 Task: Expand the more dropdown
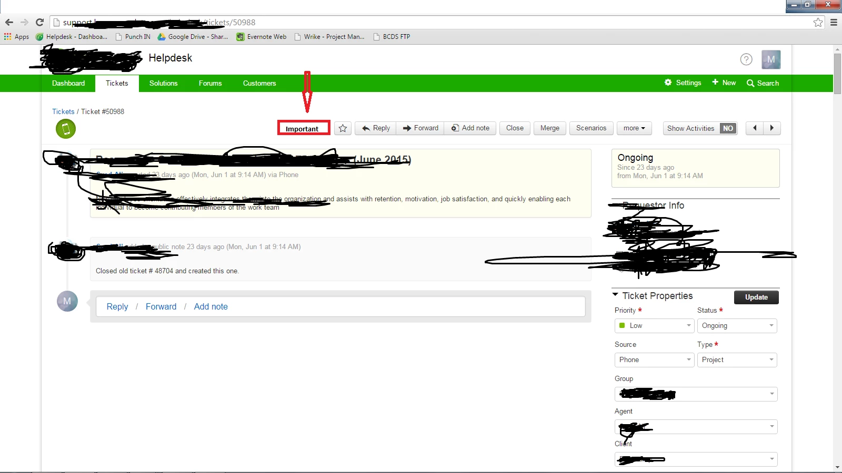634,128
